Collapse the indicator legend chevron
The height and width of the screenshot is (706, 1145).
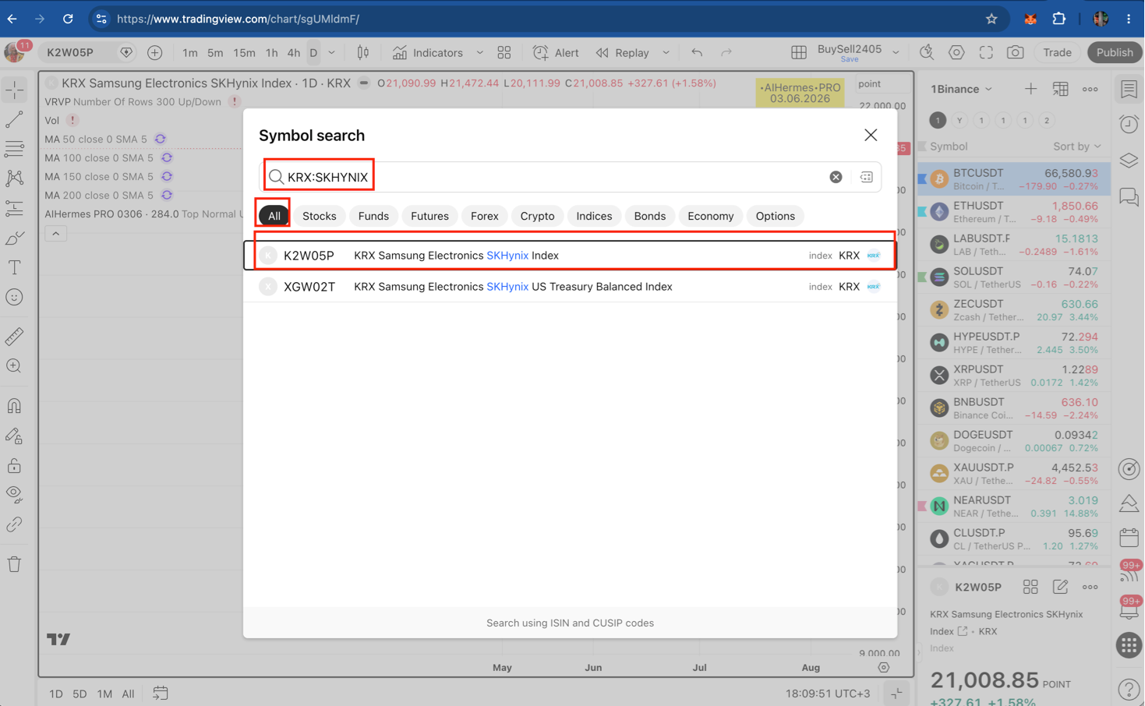[x=55, y=234]
